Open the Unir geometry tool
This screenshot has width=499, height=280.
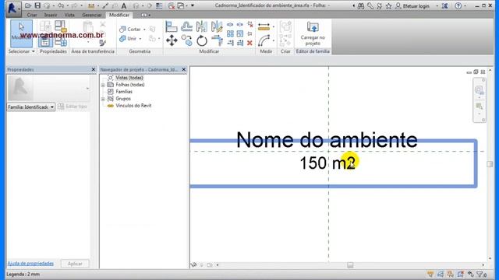tap(128, 39)
